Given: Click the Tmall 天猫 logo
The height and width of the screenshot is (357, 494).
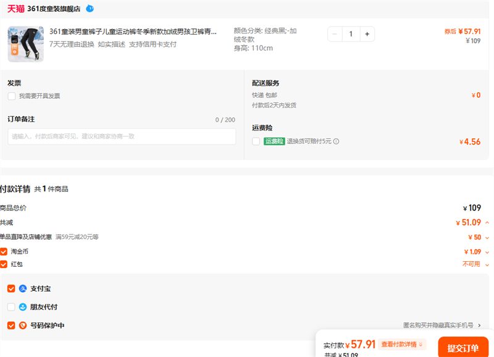Looking at the screenshot, I should click(16, 9).
